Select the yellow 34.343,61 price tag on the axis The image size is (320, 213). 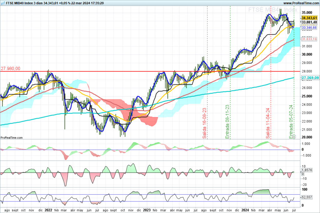[309, 18]
